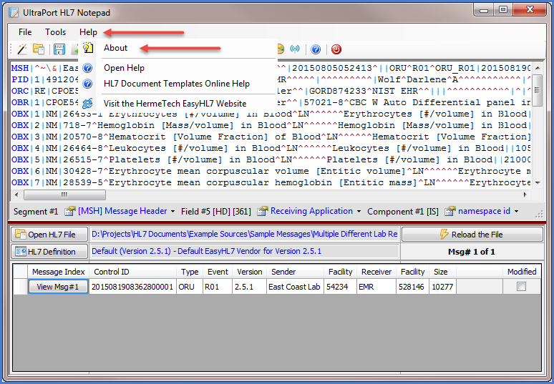Click the ORU type cell
The height and width of the screenshot is (384, 554).
(190, 287)
